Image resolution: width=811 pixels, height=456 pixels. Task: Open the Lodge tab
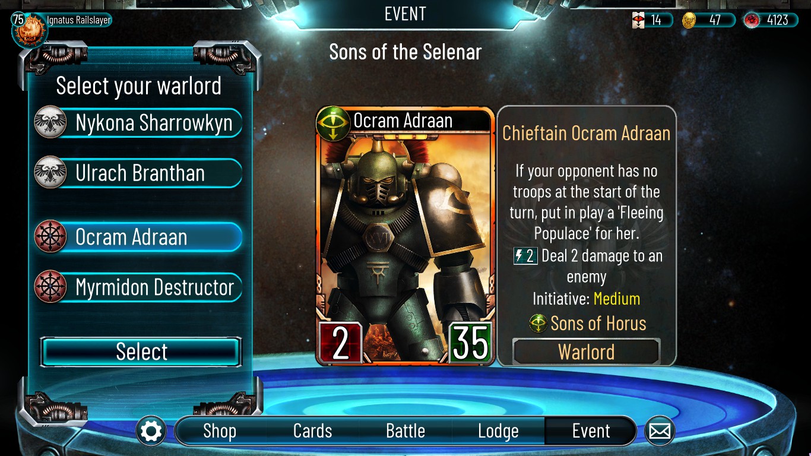498,431
